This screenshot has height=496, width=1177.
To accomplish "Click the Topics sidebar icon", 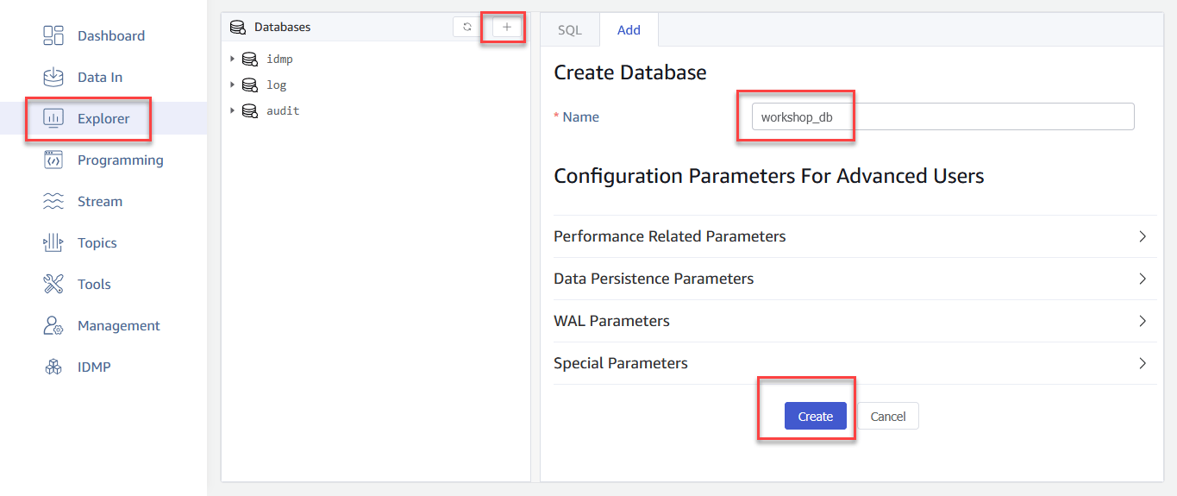I will click(x=53, y=242).
